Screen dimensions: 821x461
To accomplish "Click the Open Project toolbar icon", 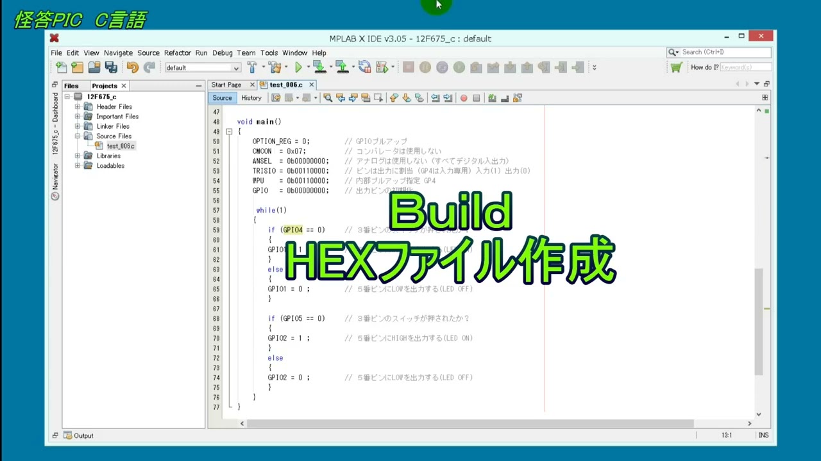I will pyautogui.click(x=94, y=67).
